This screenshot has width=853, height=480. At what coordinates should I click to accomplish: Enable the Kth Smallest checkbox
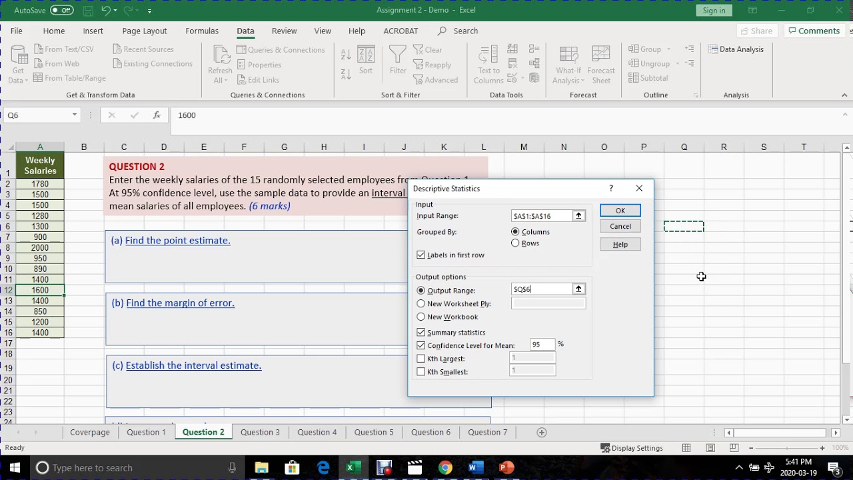tap(421, 371)
